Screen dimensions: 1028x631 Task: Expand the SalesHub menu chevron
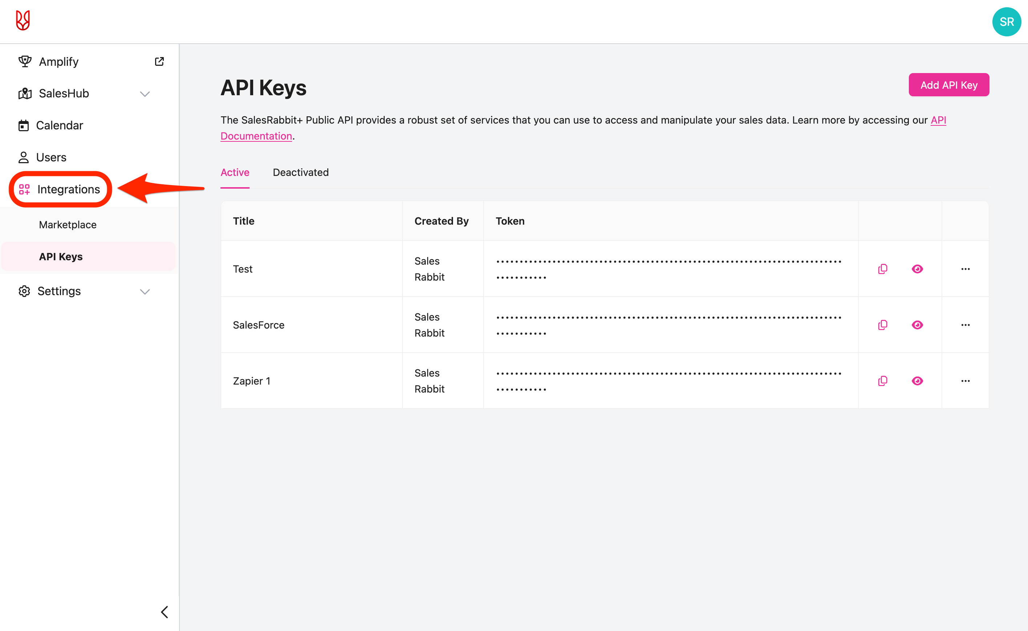pyautogui.click(x=145, y=94)
